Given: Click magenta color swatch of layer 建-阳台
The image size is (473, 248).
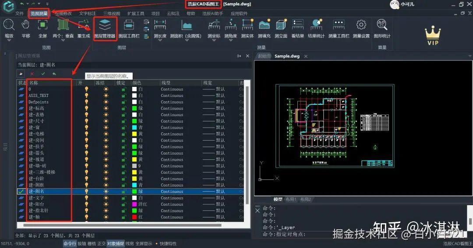Looking at the screenshot, I should [134, 204].
